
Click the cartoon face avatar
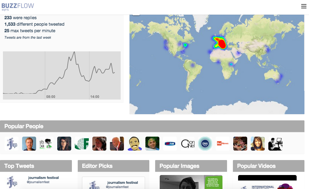[135, 143]
